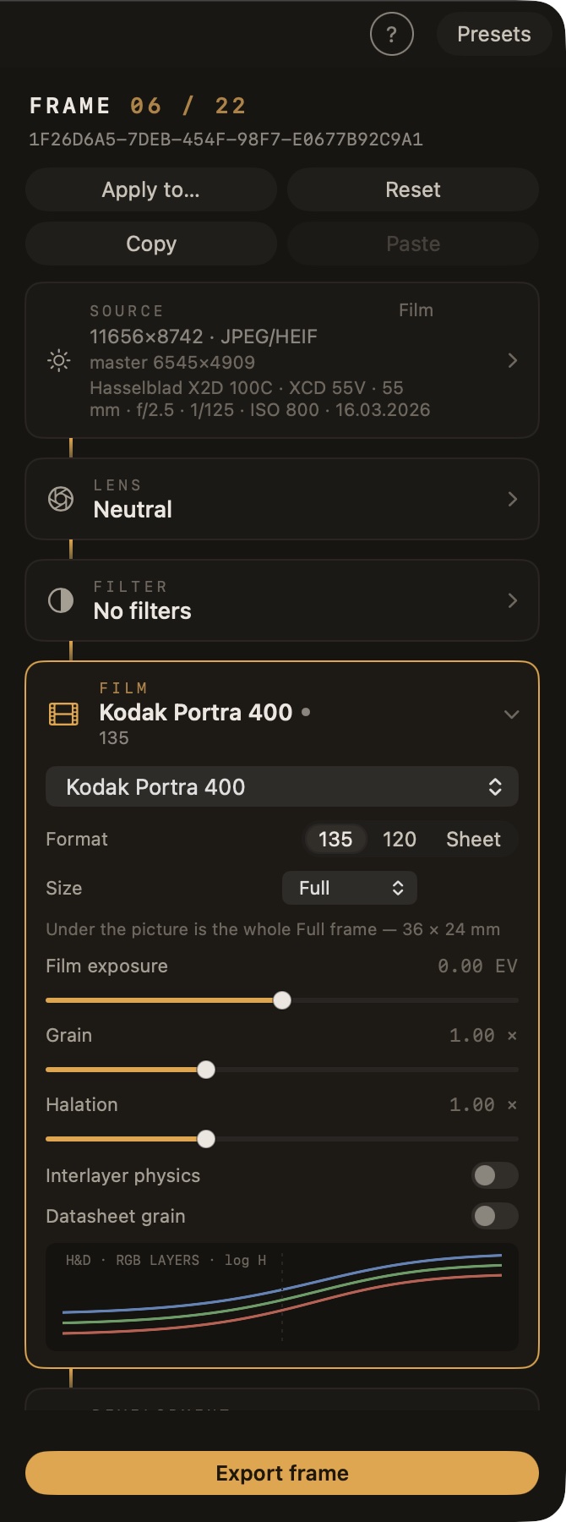566x1522 pixels.
Task: Click the lens aperture icon
Action: (61, 499)
